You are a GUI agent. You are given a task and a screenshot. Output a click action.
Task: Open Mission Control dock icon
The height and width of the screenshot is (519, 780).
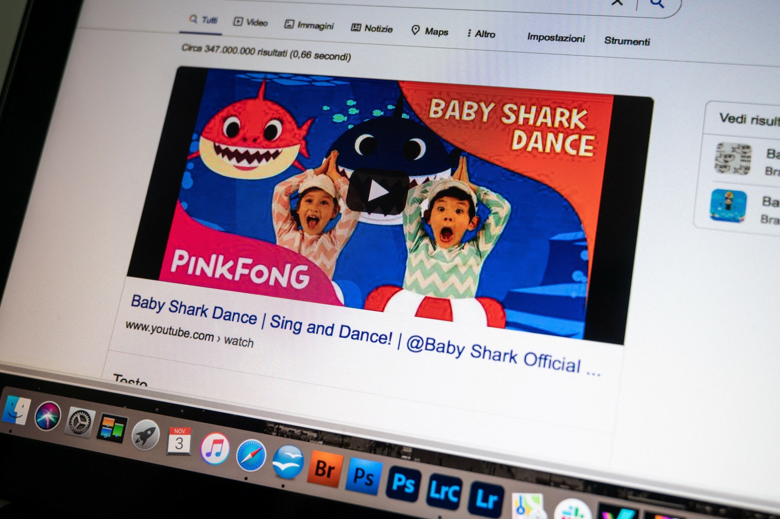[112, 429]
